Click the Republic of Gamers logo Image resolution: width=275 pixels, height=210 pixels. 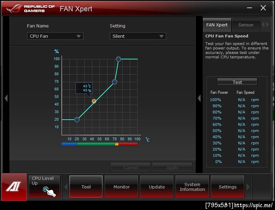point(31,8)
